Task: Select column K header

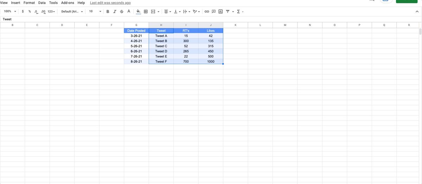Action: coord(236,25)
